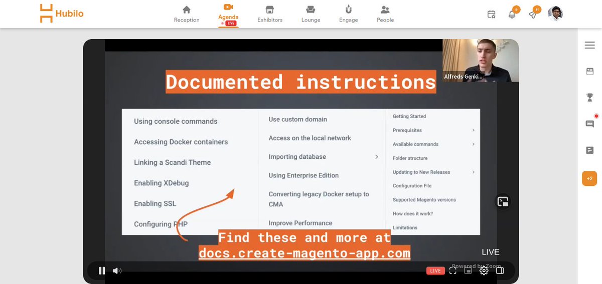This screenshot has height=284, width=602.
Task: View the People directory
Action: click(385, 14)
